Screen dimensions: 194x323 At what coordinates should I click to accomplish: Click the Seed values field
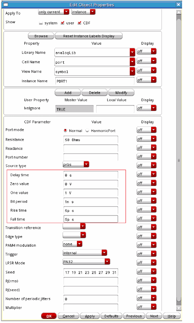point(91,272)
